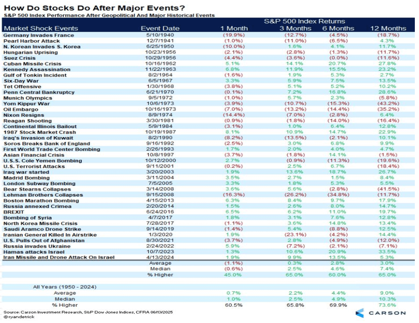Click the '1987 Stock Market Crash' label
This screenshot has width=419, height=323.
[x=40, y=132]
